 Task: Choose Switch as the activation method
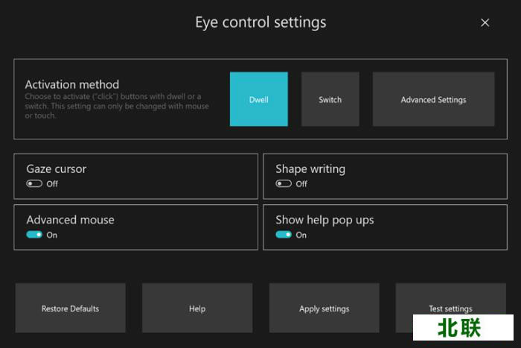[x=330, y=99]
